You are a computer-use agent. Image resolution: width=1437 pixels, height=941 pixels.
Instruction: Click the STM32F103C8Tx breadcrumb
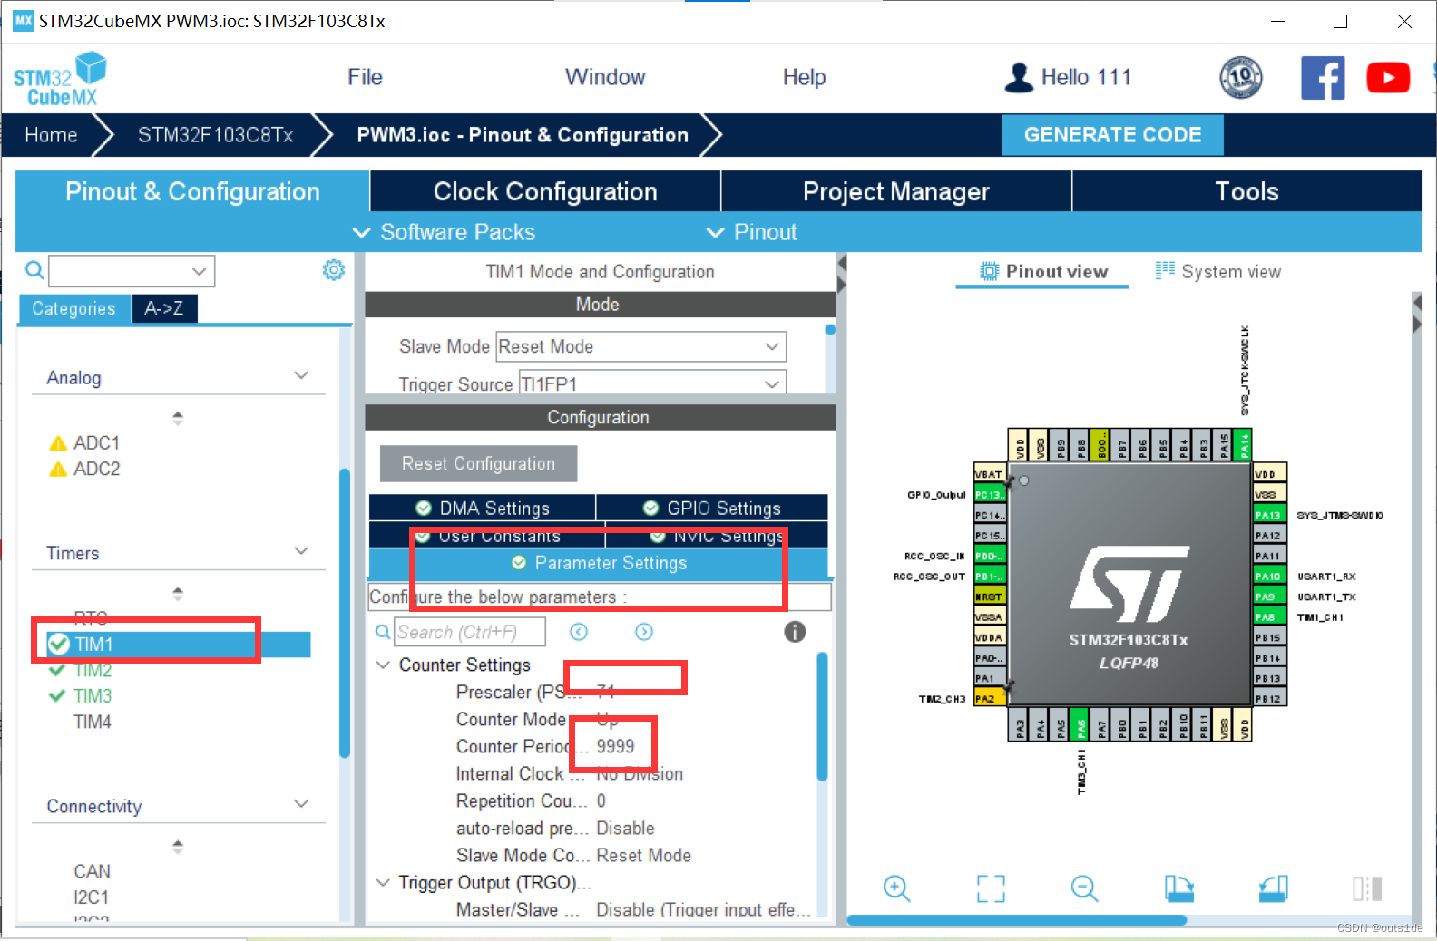click(x=215, y=135)
